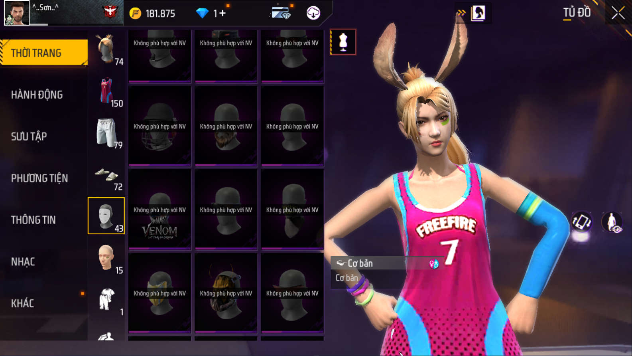
Task: Open the Cơ bản gender style selector
Action: click(x=387, y=263)
